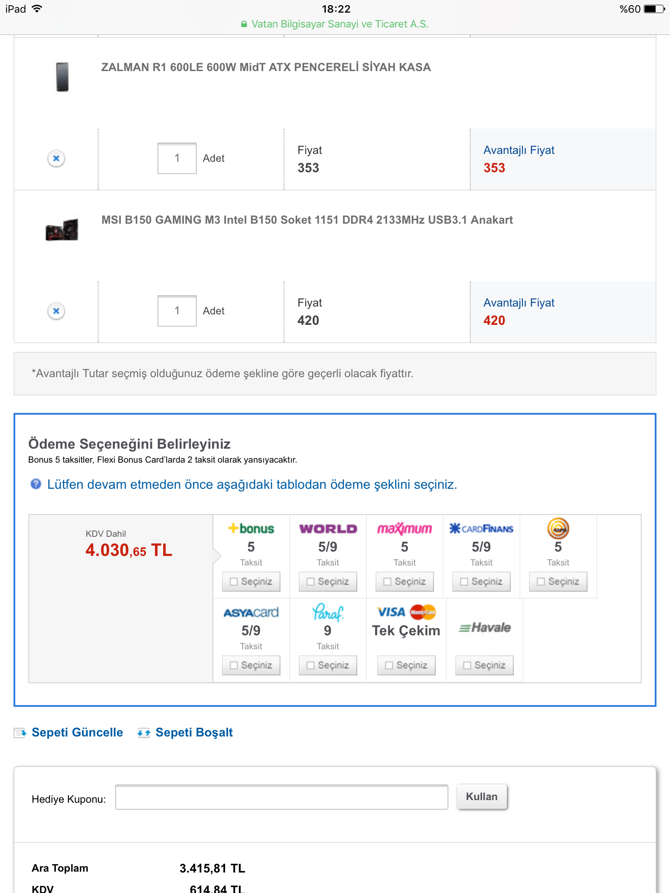Click the Visa MasterCard logo

[x=406, y=612]
